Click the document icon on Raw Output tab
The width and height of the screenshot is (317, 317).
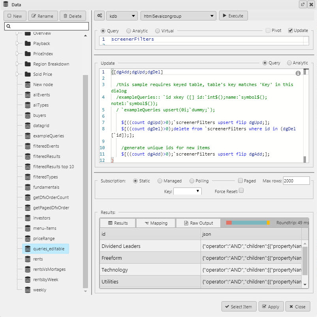(x=186, y=223)
